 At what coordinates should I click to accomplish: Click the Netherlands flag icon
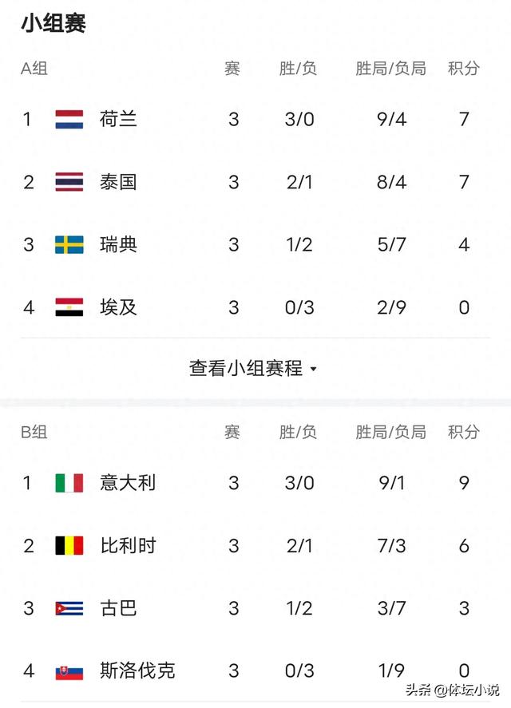69,119
